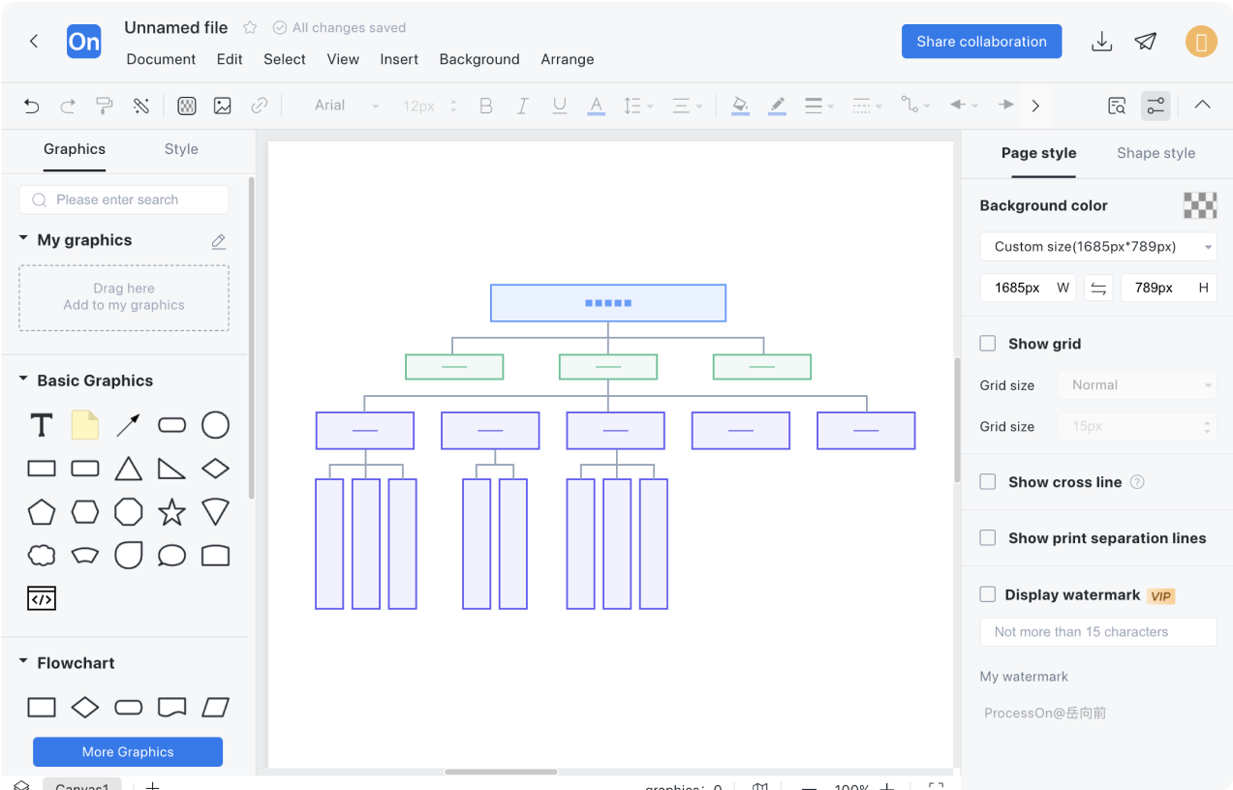Collapse the Flowchart section
The height and width of the screenshot is (790, 1233).
pyautogui.click(x=23, y=662)
